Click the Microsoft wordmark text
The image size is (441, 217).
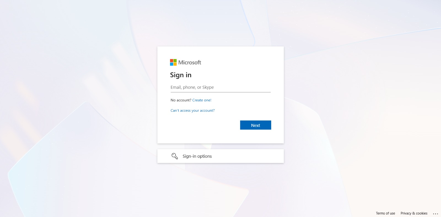point(190,62)
